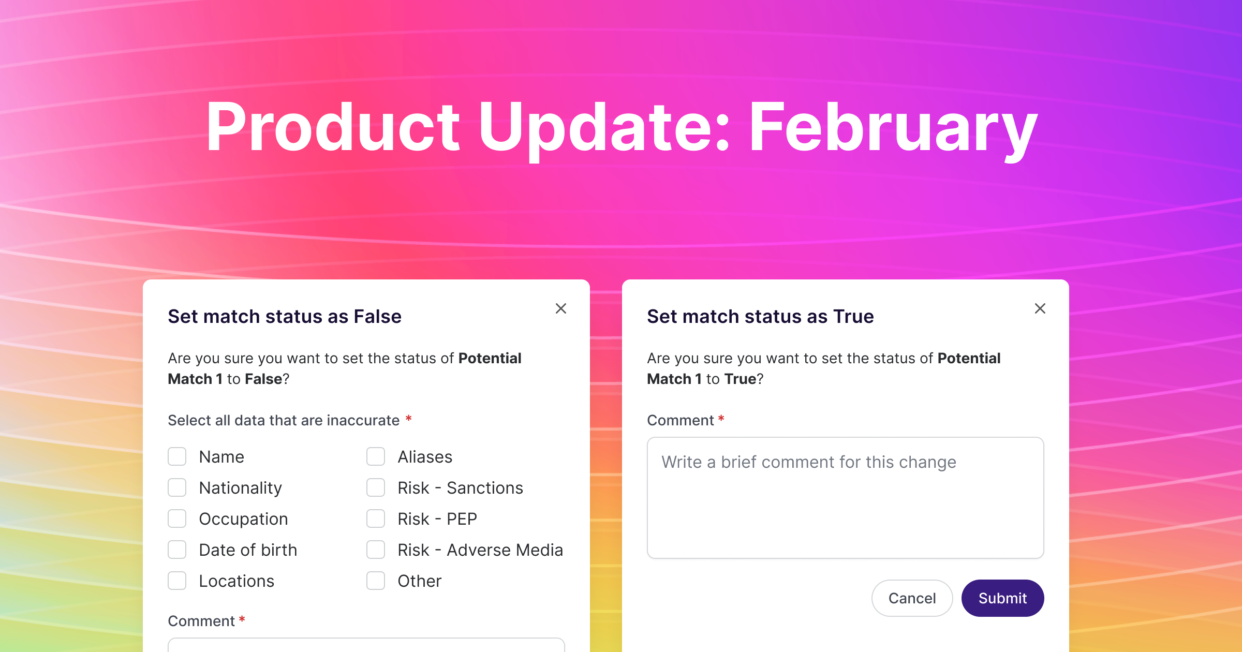Select the Risk - Adverse Media checkbox
This screenshot has height=652, width=1242.
coord(376,550)
